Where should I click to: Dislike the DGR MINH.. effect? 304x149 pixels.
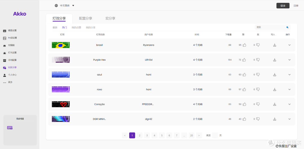tap(258, 119)
